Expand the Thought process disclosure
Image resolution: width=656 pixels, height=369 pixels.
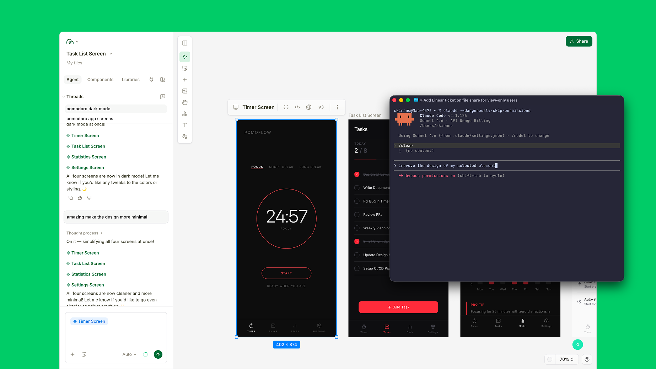point(85,233)
